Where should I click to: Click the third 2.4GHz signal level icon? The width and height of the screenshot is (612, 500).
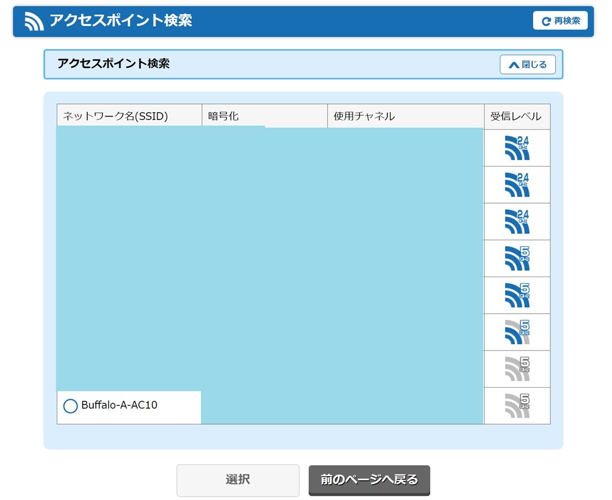pyautogui.click(x=517, y=222)
